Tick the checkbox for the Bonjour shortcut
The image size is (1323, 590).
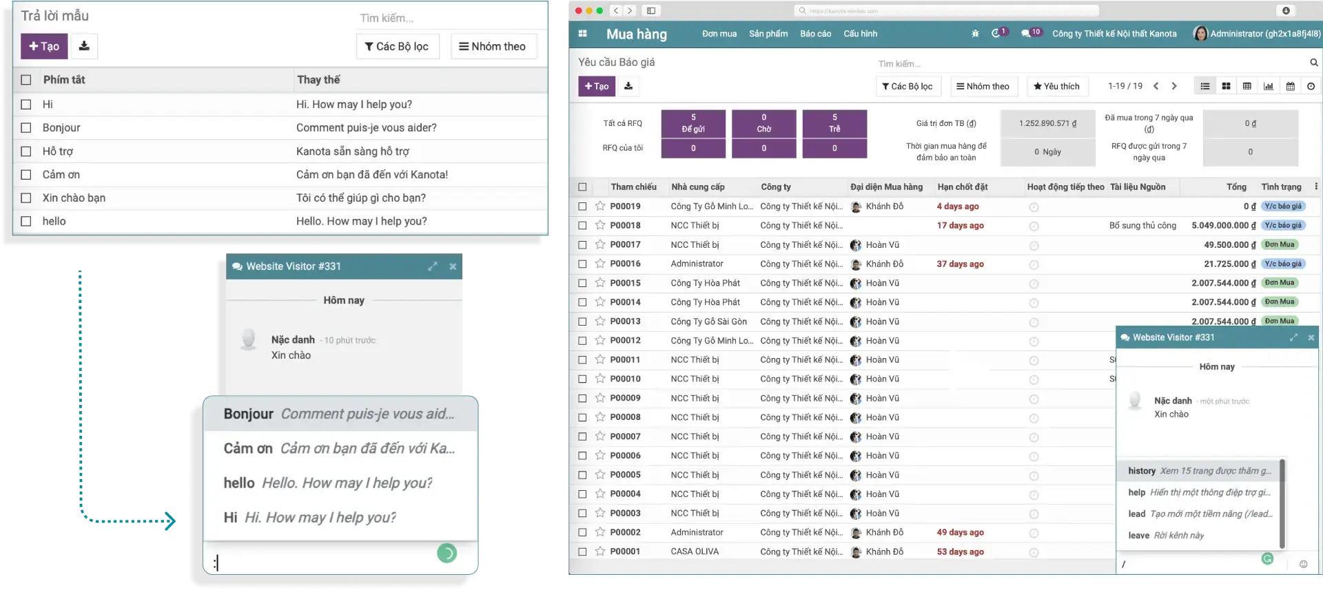[26, 128]
